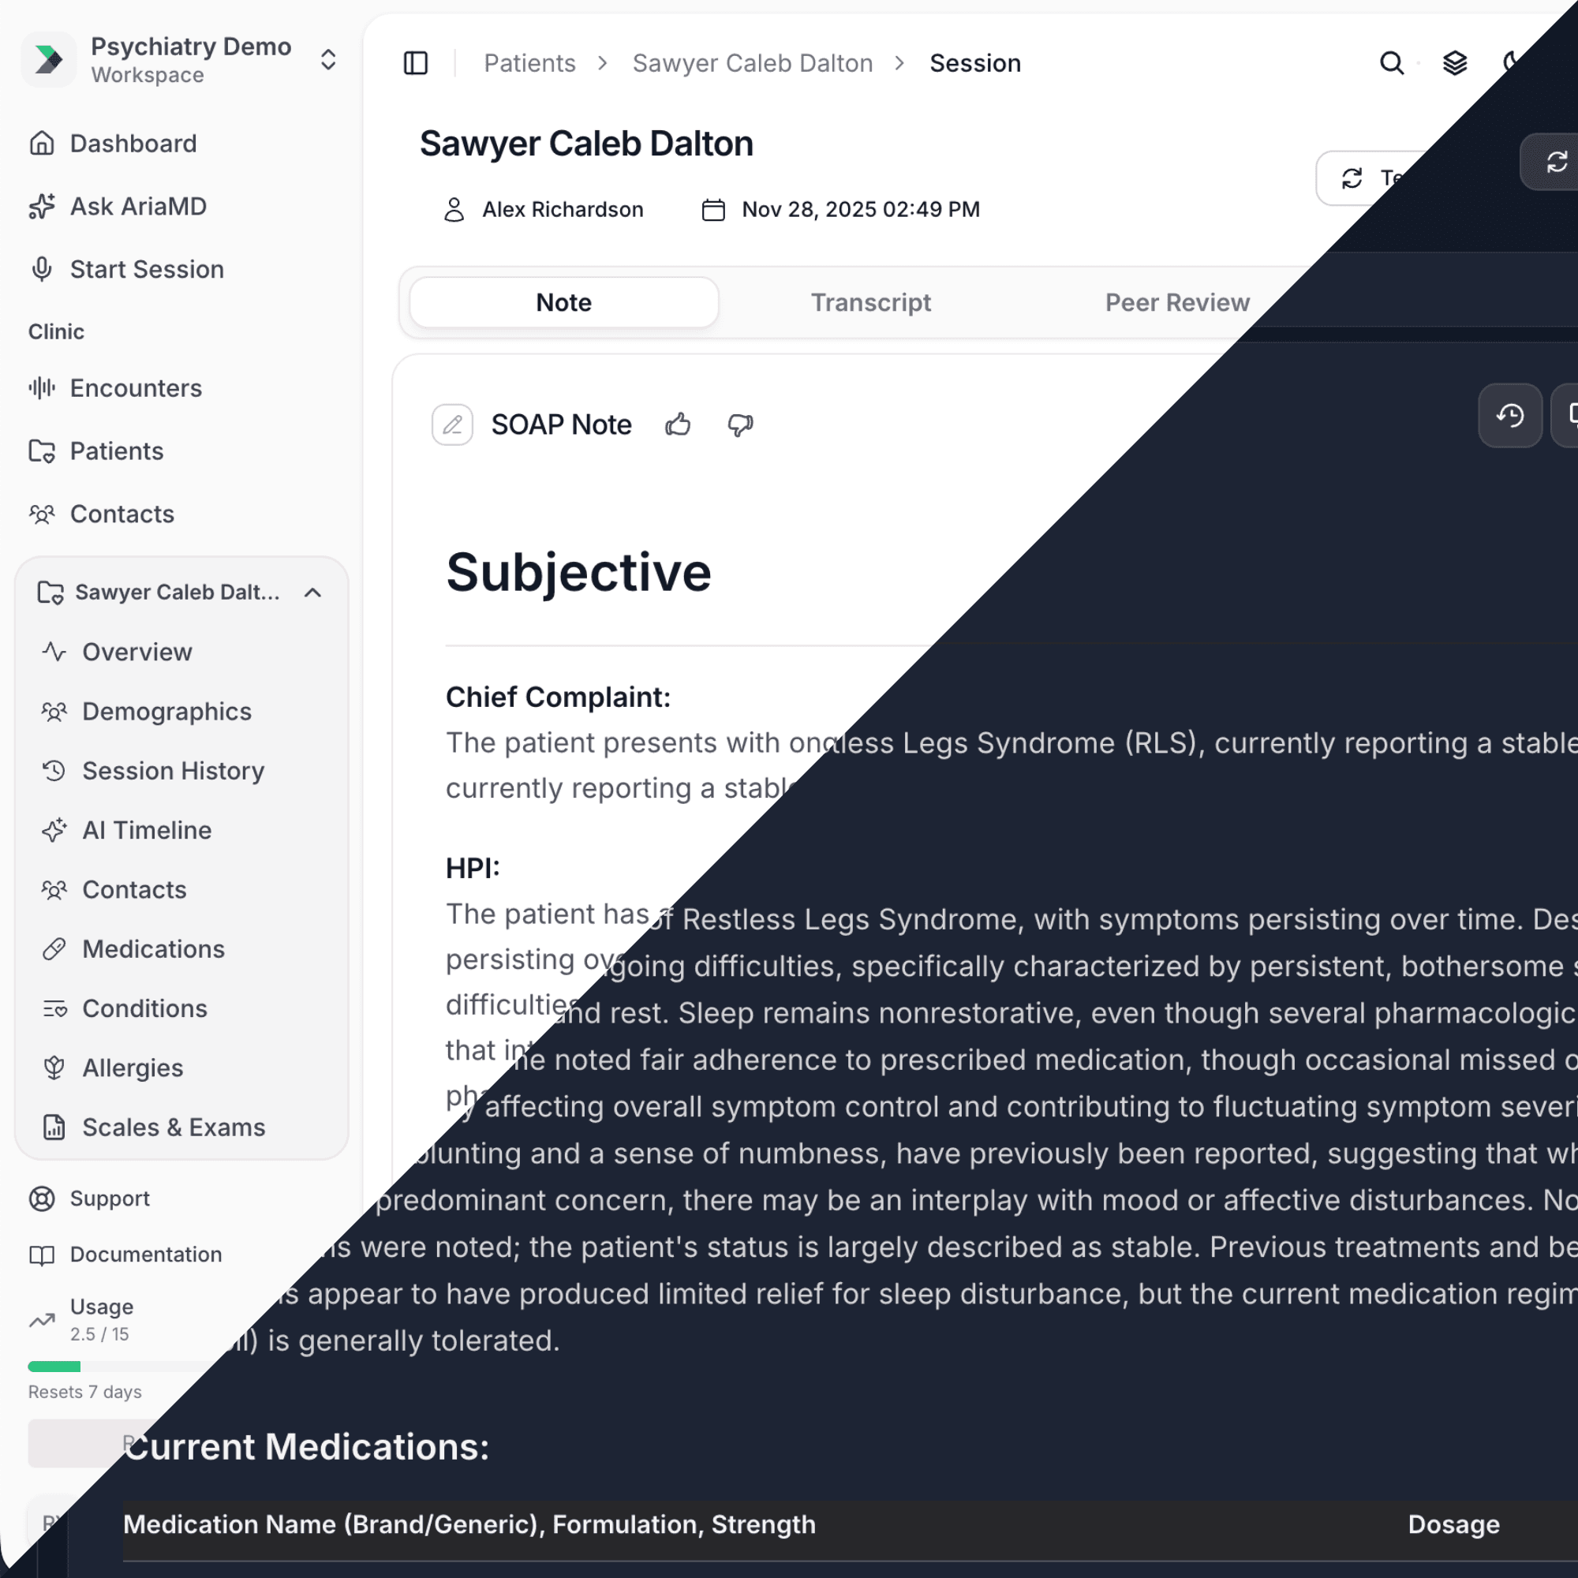
Task: Open the layers stack icon
Action: (1455, 63)
